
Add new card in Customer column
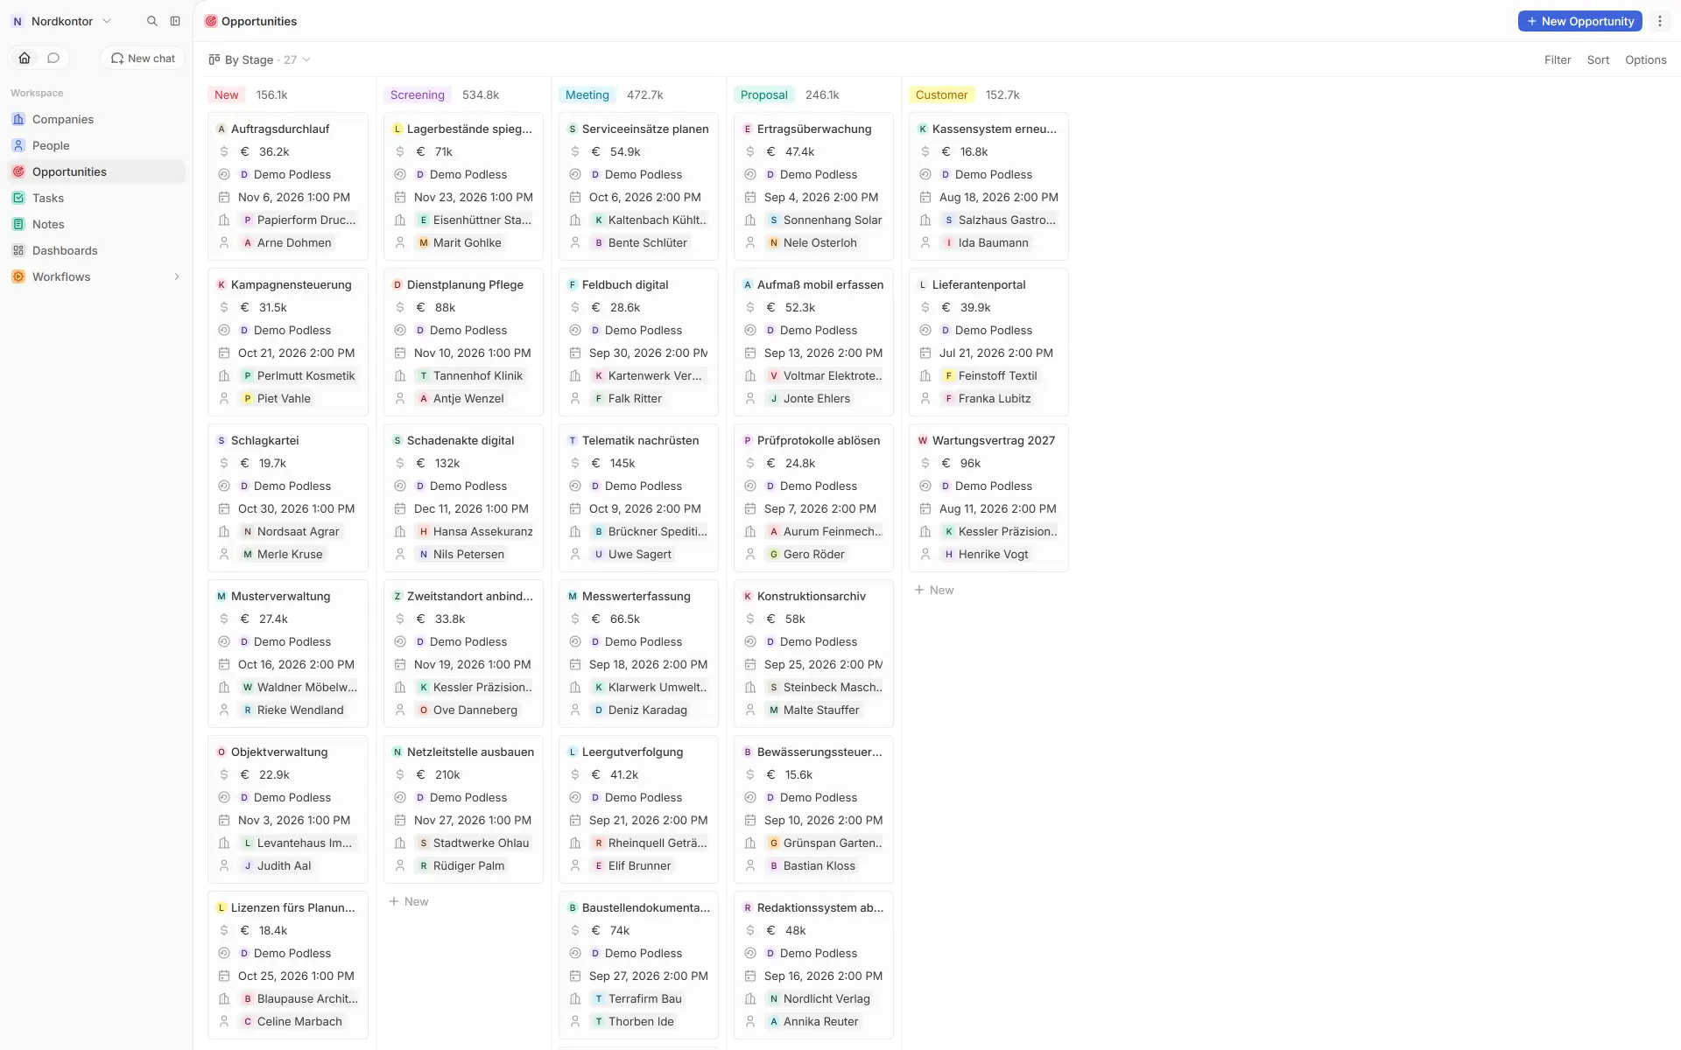934,590
